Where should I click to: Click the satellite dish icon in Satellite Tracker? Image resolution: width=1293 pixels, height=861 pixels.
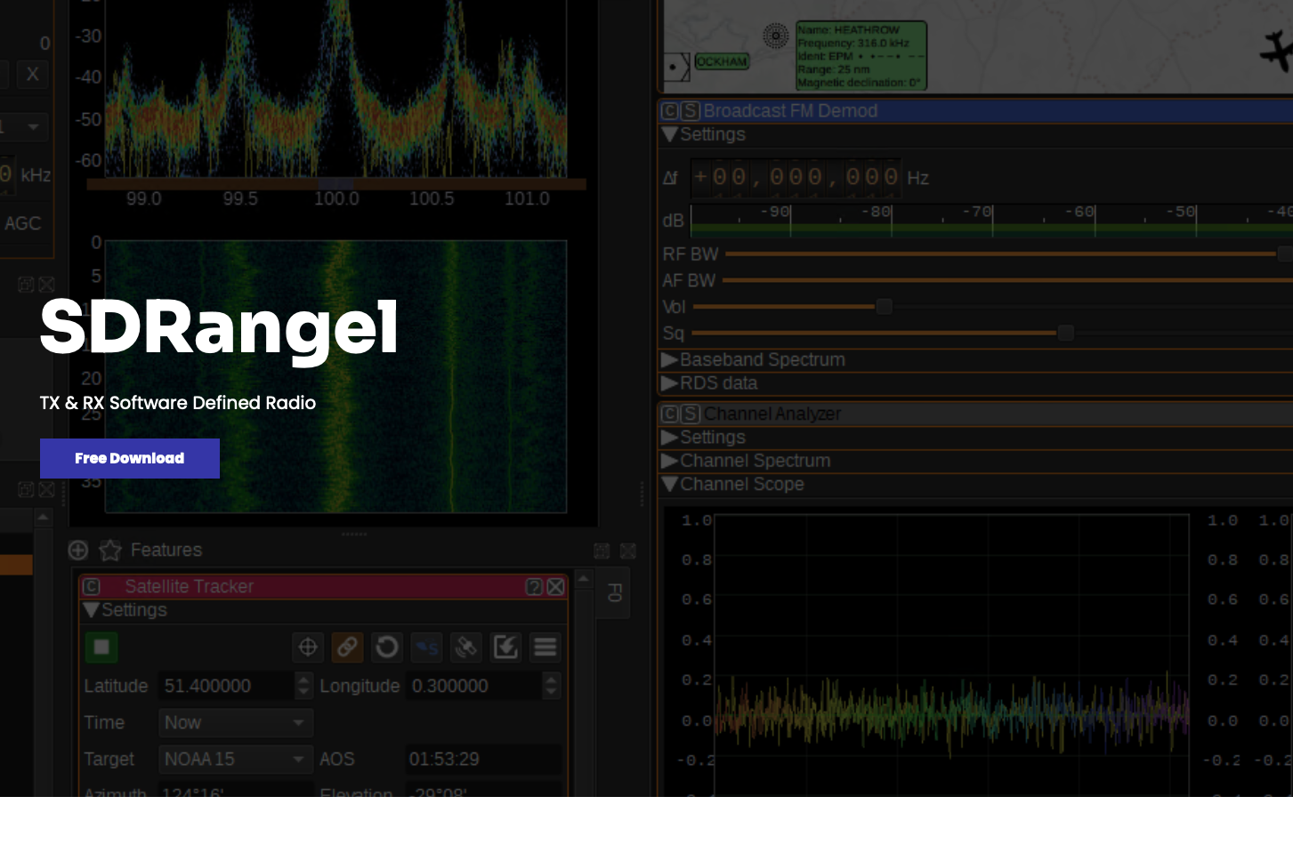pos(465,648)
